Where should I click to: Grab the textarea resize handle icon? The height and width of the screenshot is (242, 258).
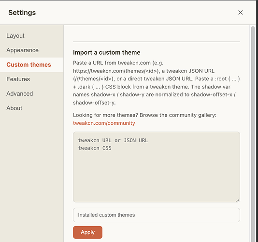point(238,200)
